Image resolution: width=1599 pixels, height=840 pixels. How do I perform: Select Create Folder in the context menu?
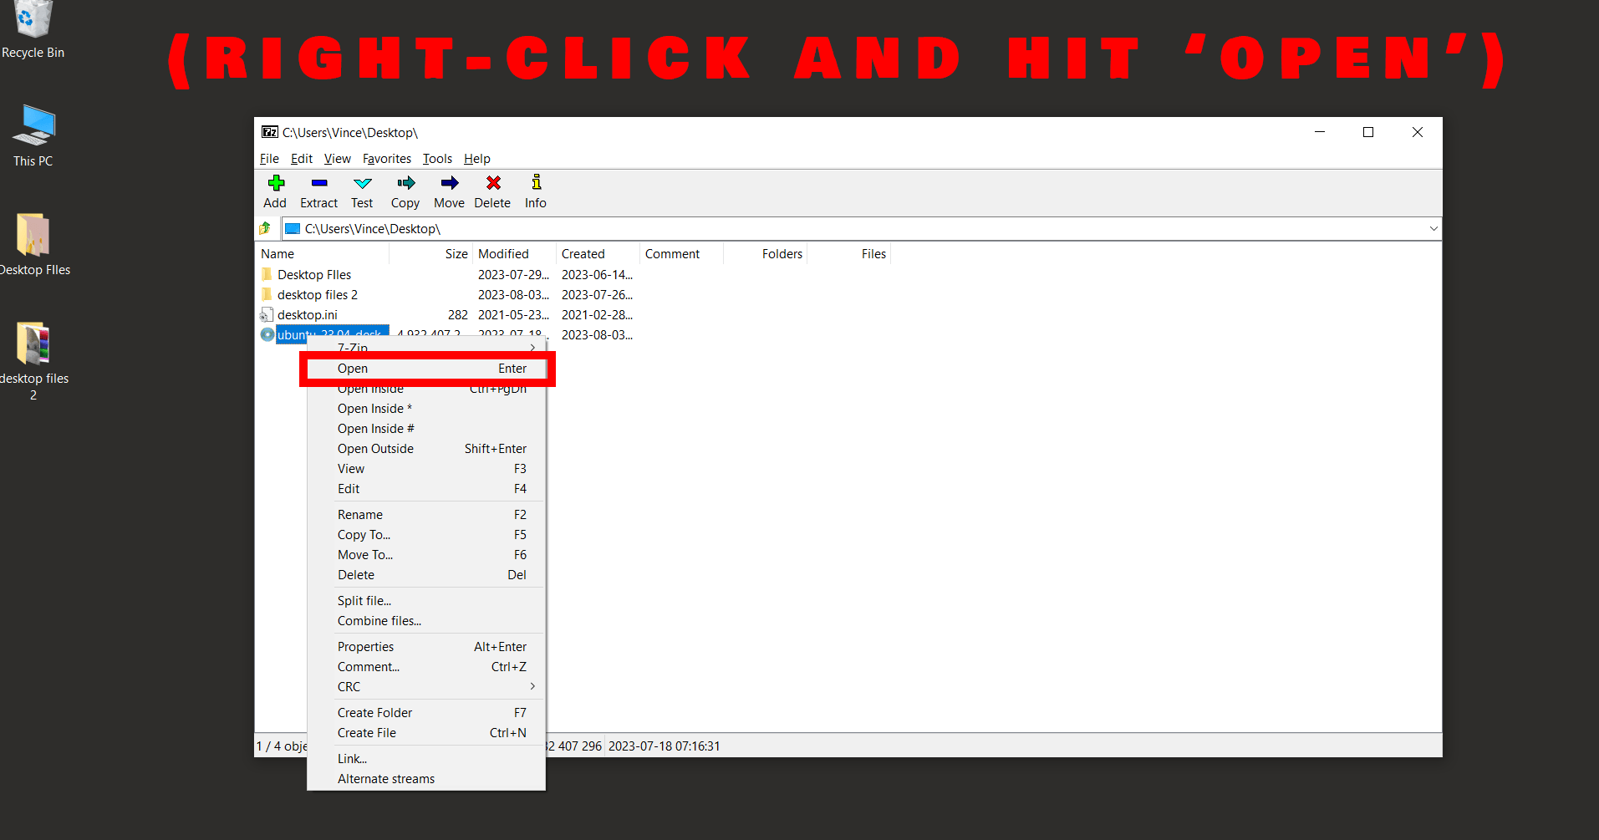(374, 712)
